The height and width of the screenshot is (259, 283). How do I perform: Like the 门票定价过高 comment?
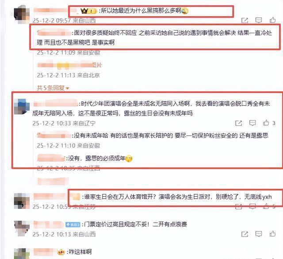pos(272,234)
